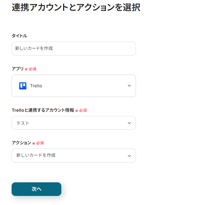Select the Trello app name text

[36, 86]
